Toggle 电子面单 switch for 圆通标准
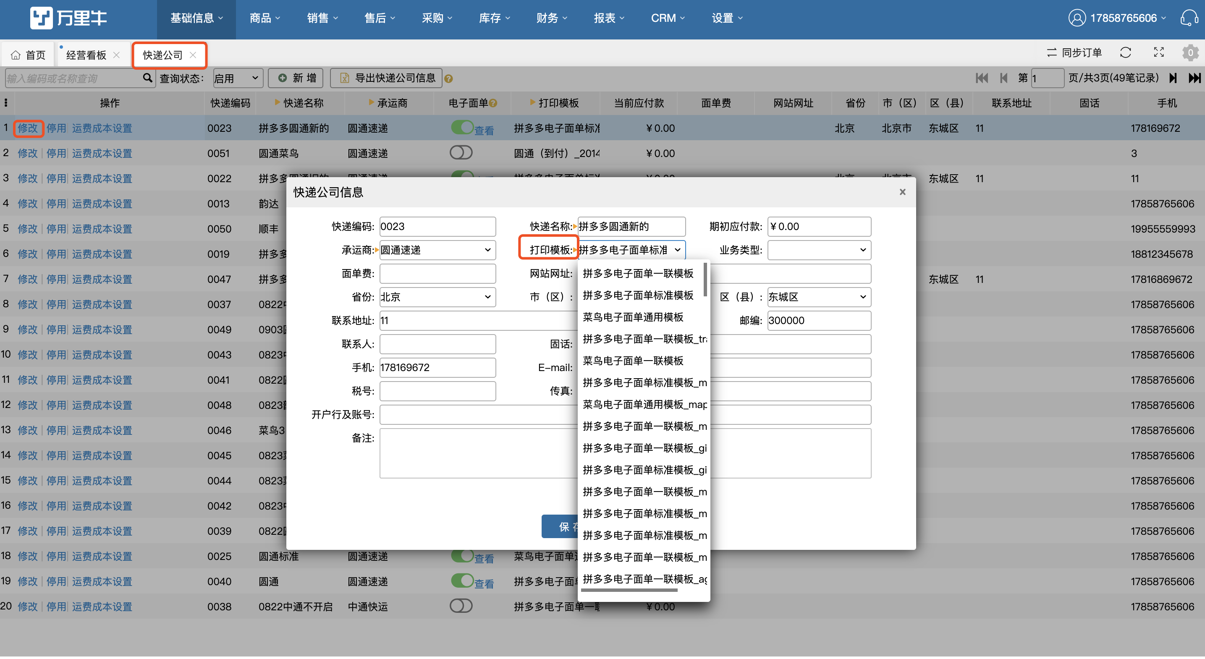Image resolution: width=1205 pixels, height=659 pixels. (x=462, y=555)
